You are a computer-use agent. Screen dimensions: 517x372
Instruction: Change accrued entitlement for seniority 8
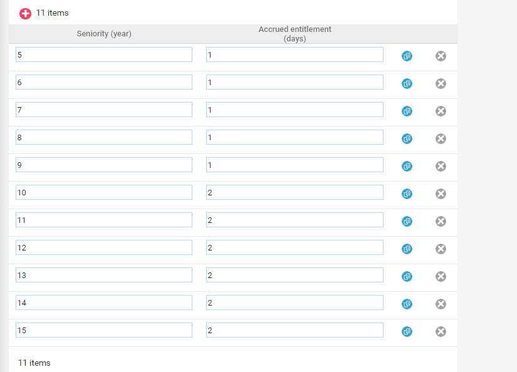pyautogui.click(x=295, y=137)
